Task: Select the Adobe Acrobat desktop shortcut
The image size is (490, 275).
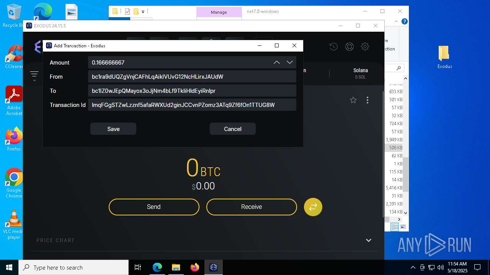Action: (14, 101)
